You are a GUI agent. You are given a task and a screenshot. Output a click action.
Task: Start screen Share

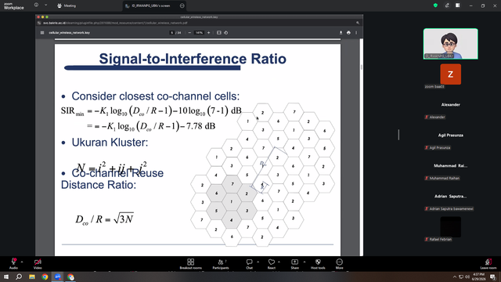tap(294, 264)
